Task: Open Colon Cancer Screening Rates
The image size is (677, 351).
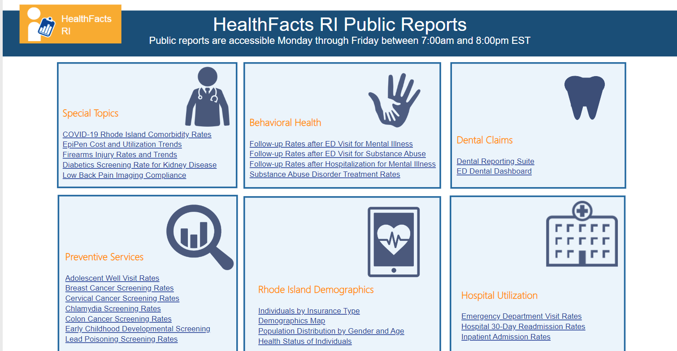Action: [x=118, y=319]
